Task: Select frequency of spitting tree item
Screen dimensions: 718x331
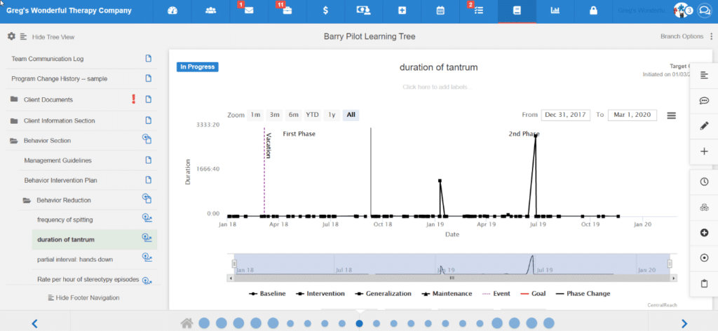Action: click(x=65, y=220)
